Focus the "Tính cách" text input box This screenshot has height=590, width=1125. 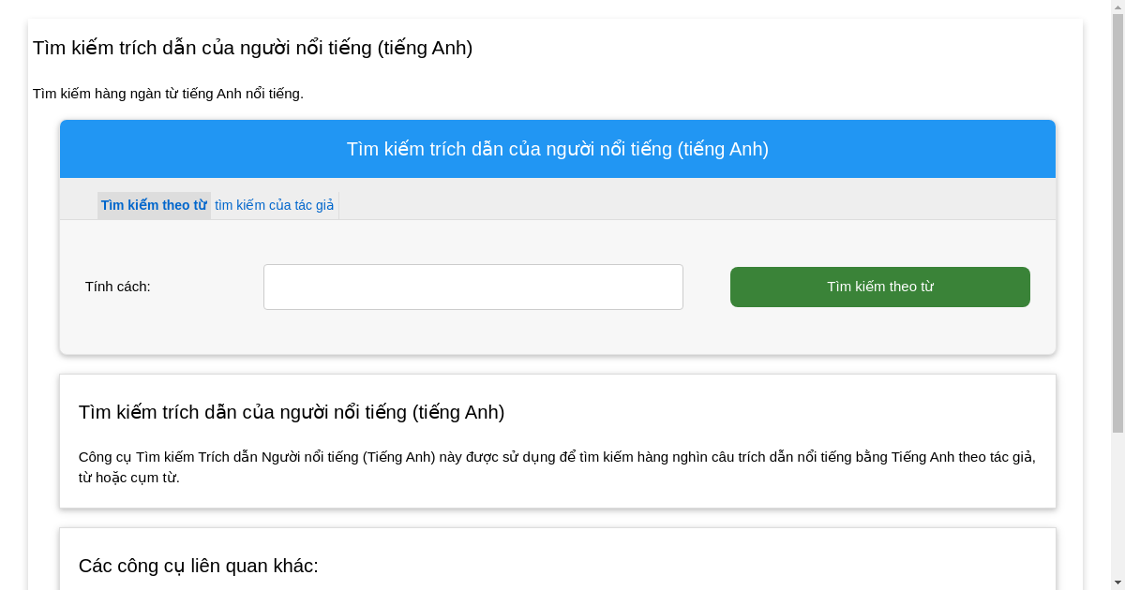point(472,287)
